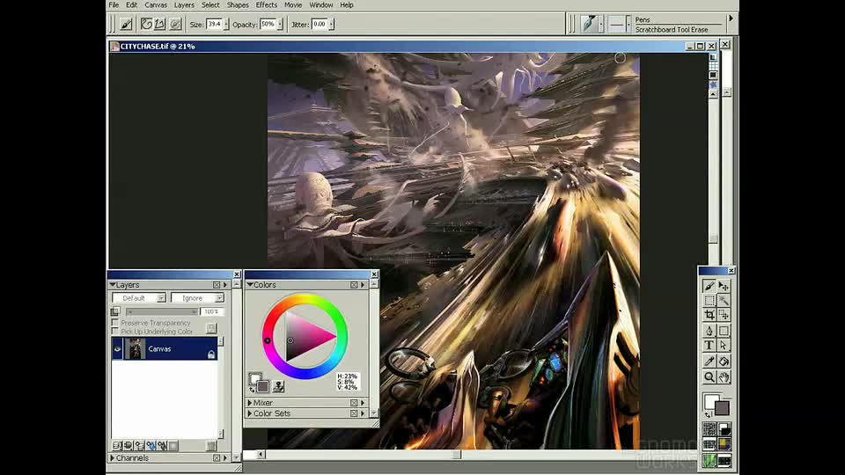Screen dimensions: 845x475
Task: Open the Nozzle selector in toolbox
Action: coord(724,460)
